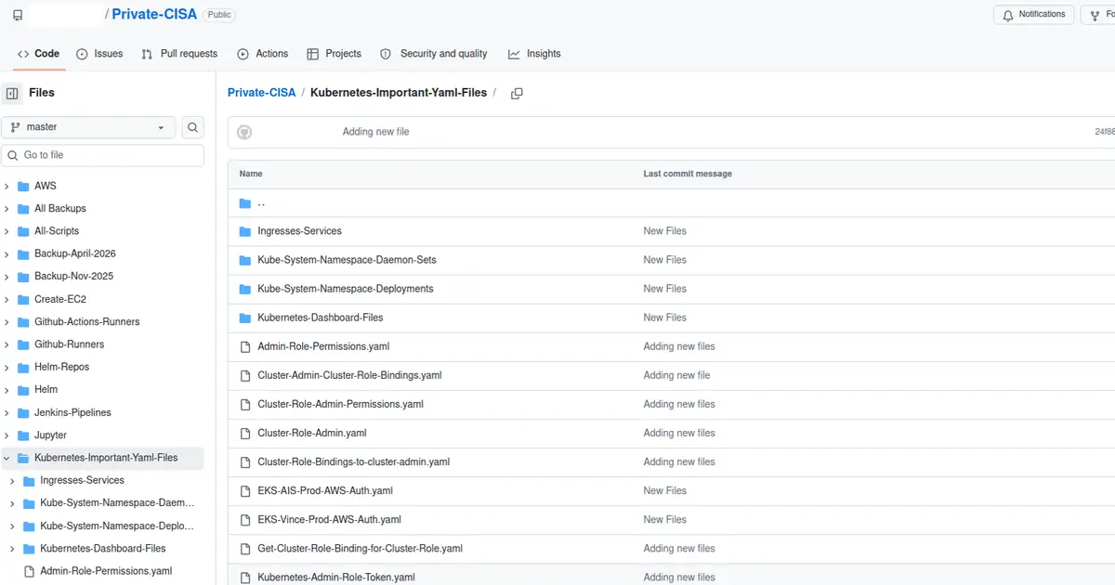Open the Cluster-Role-Admin.yaml file link
This screenshot has width=1115, height=585.
pos(312,433)
